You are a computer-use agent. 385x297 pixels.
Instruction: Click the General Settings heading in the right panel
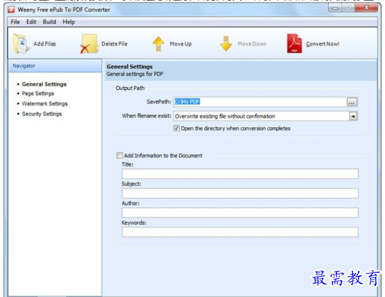pos(130,67)
